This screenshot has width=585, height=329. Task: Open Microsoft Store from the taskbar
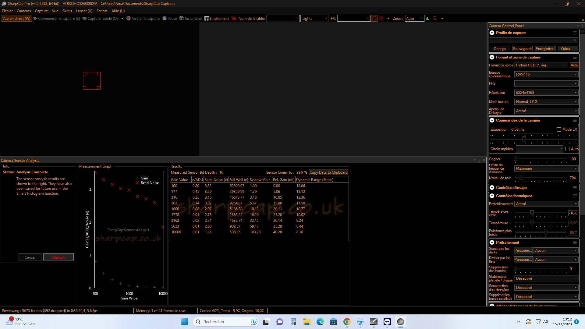point(333,322)
